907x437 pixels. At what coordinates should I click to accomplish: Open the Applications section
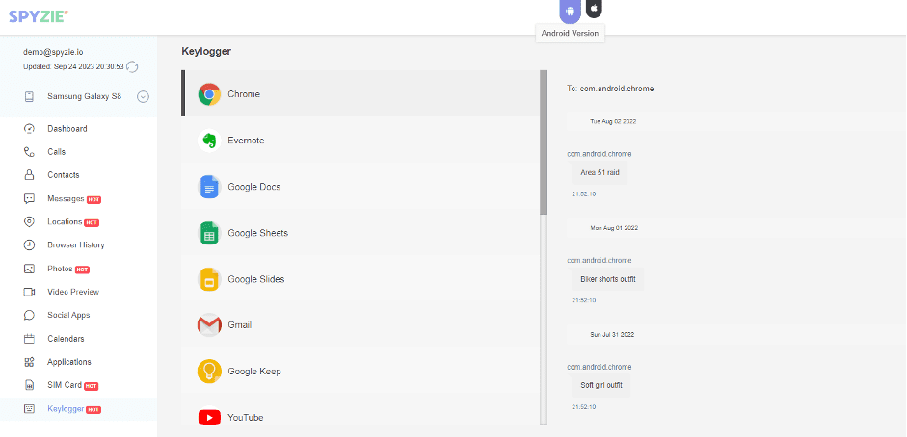(x=69, y=362)
